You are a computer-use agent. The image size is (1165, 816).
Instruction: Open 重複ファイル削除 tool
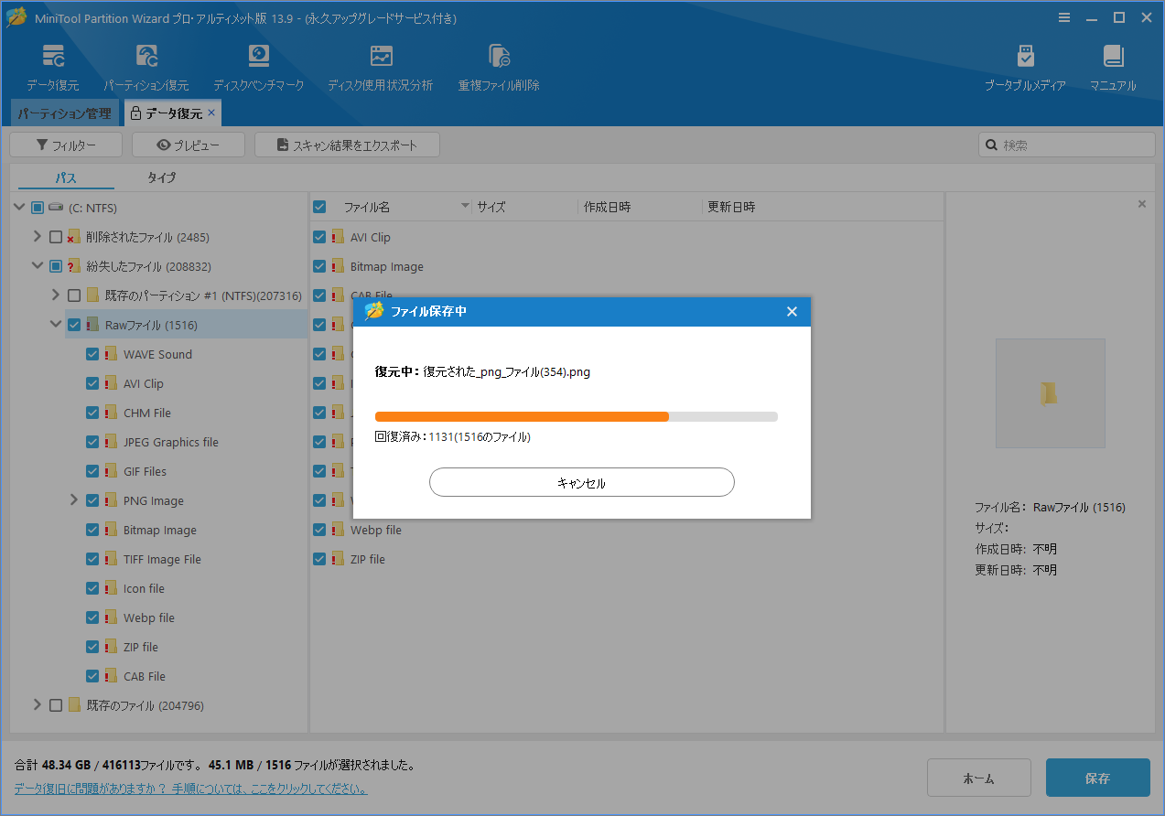499,57
